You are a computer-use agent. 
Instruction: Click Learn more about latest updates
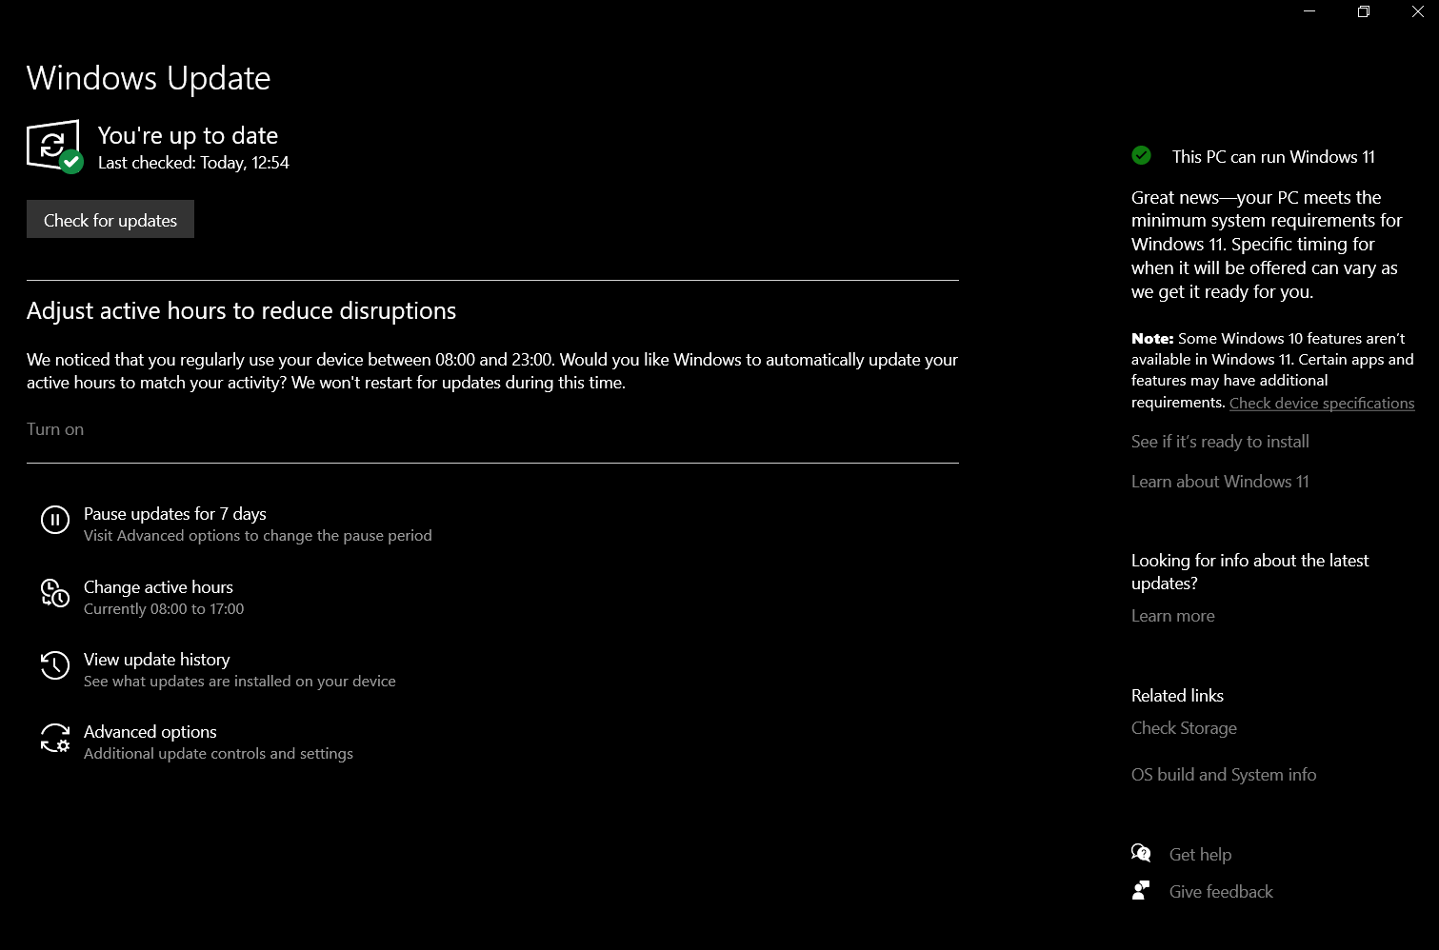pyautogui.click(x=1173, y=616)
